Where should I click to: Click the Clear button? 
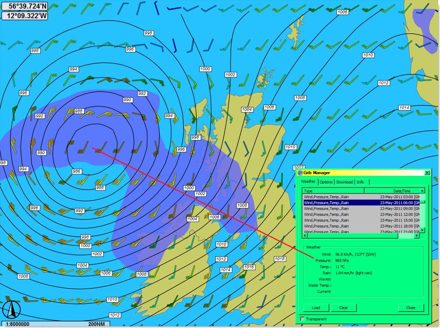(x=343, y=307)
